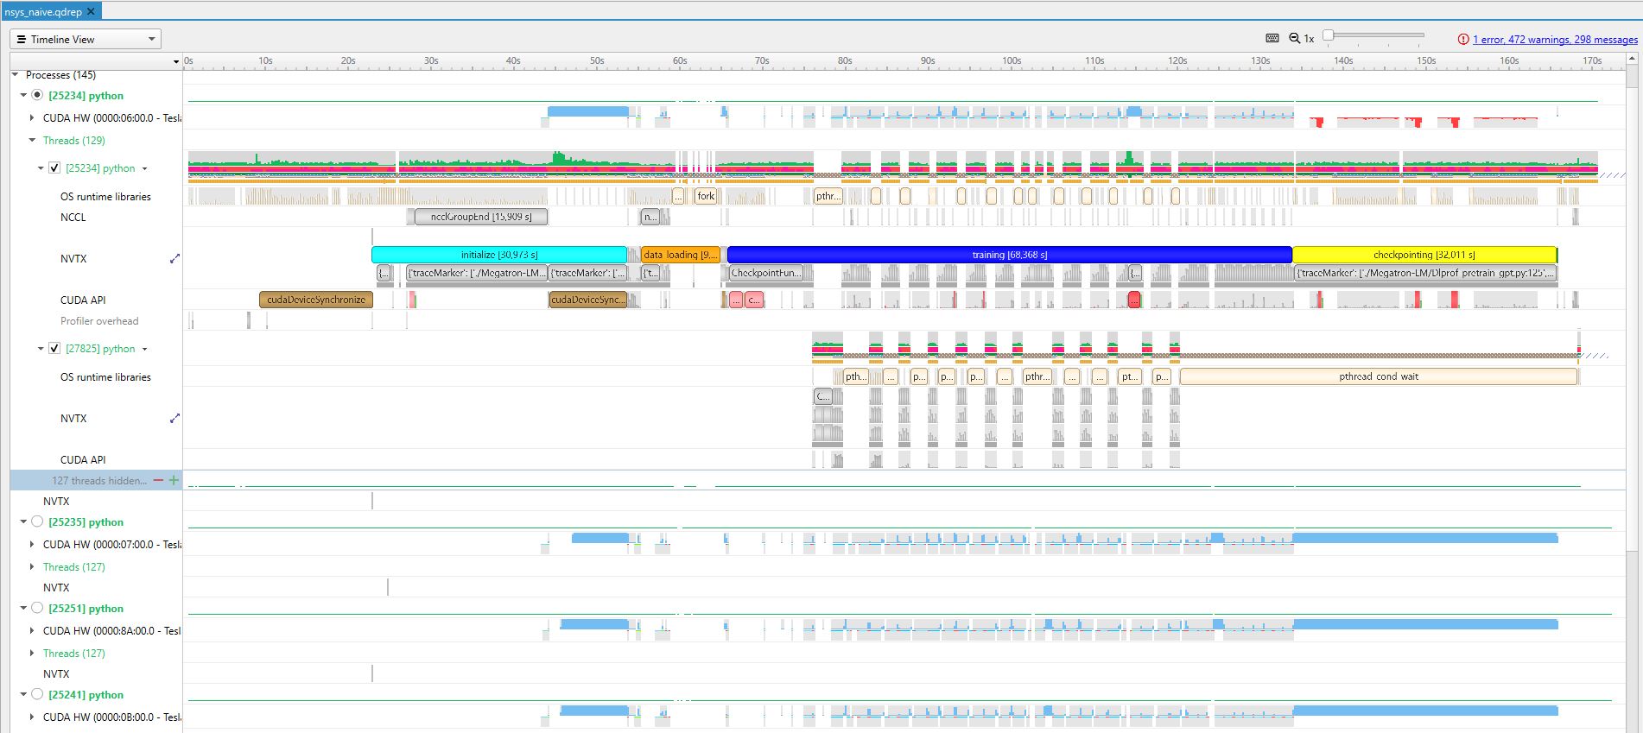Click the red error alert icon
This screenshot has width=1643, height=733.
pos(1463,39)
